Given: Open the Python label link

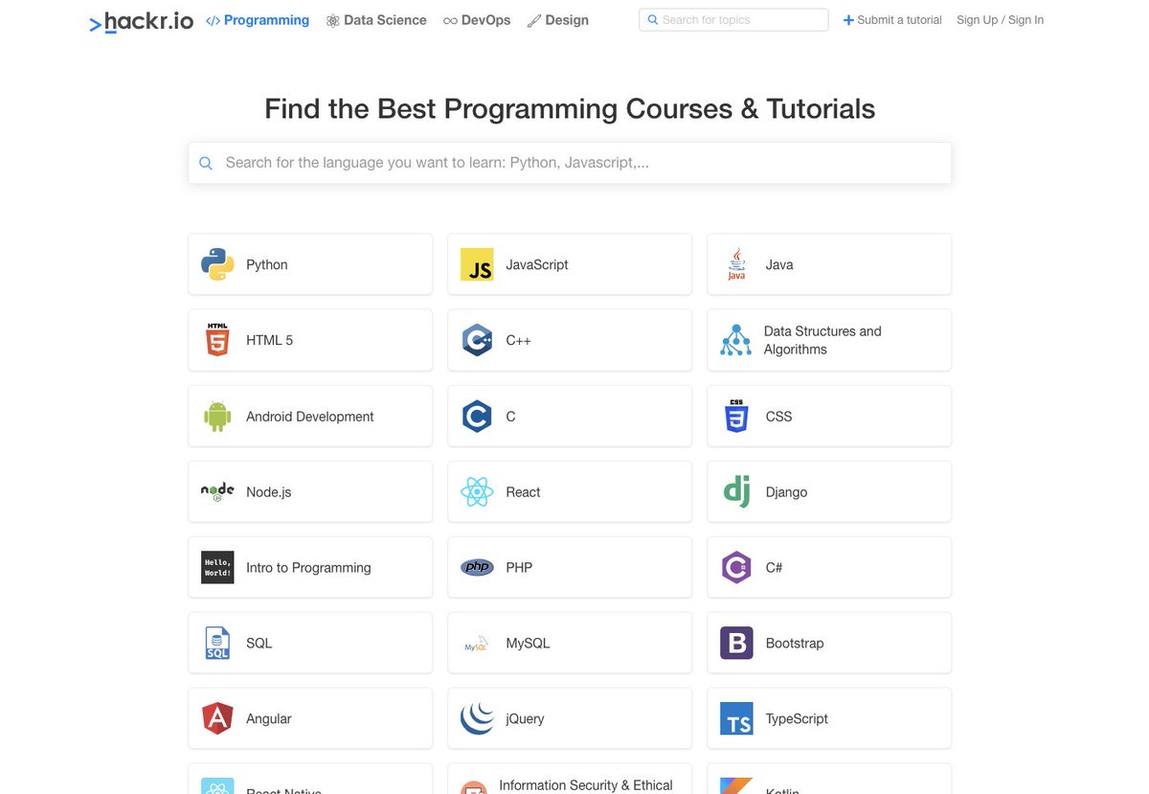Looking at the screenshot, I should pos(267,264).
